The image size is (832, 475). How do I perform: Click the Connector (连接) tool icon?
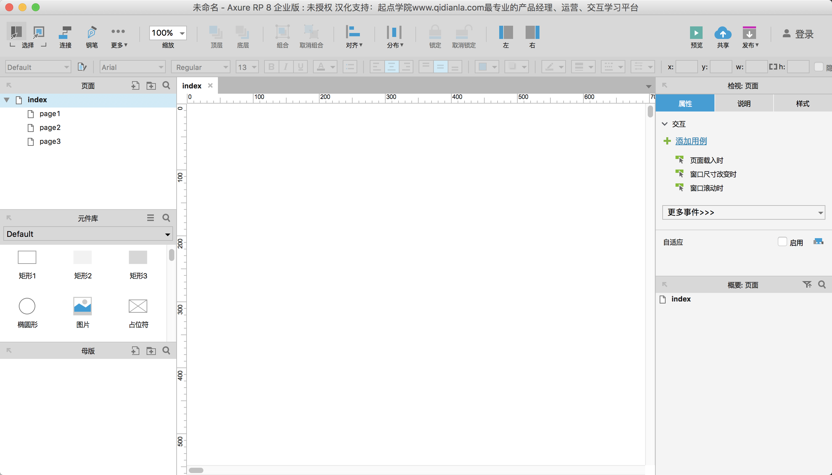click(x=65, y=33)
